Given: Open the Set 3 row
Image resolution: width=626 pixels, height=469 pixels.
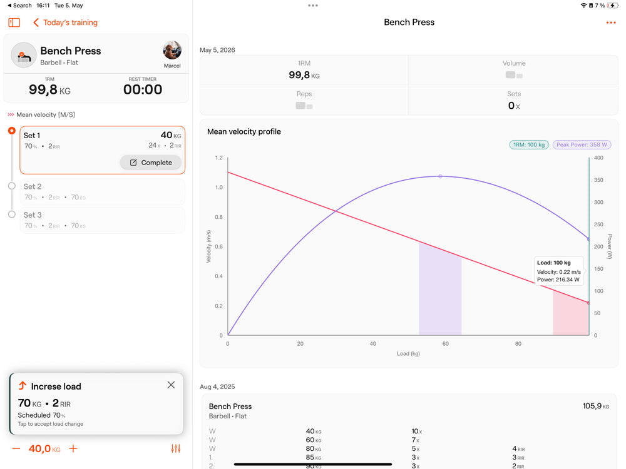Looking at the screenshot, I should click(102, 219).
